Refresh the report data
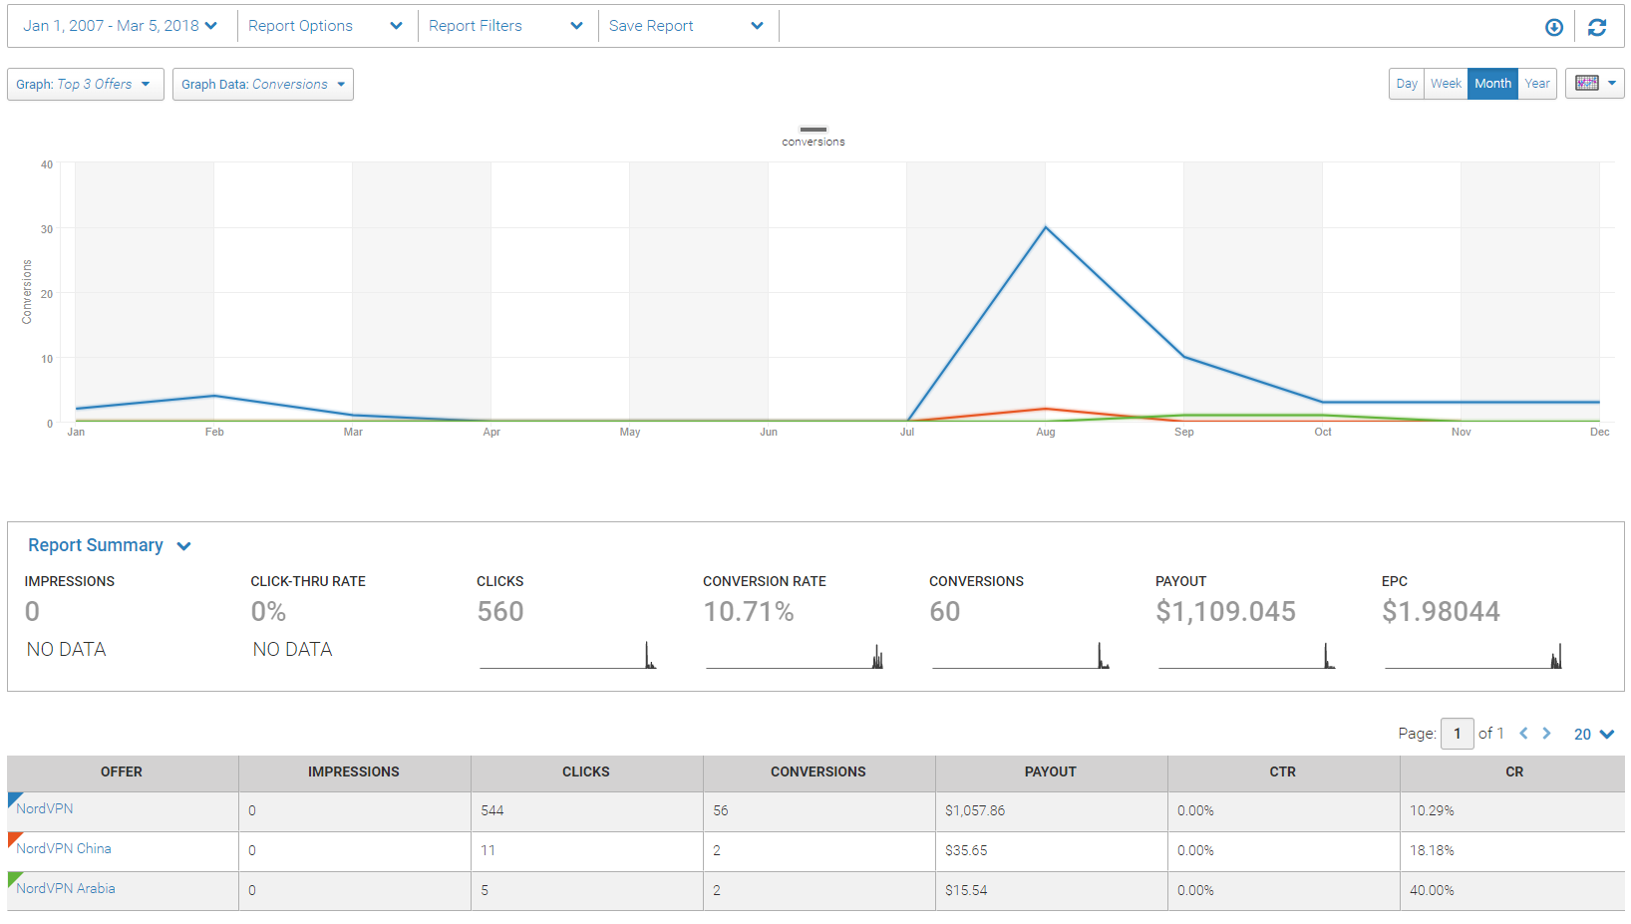The height and width of the screenshot is (924, 1631). (x=1597, y=27)
